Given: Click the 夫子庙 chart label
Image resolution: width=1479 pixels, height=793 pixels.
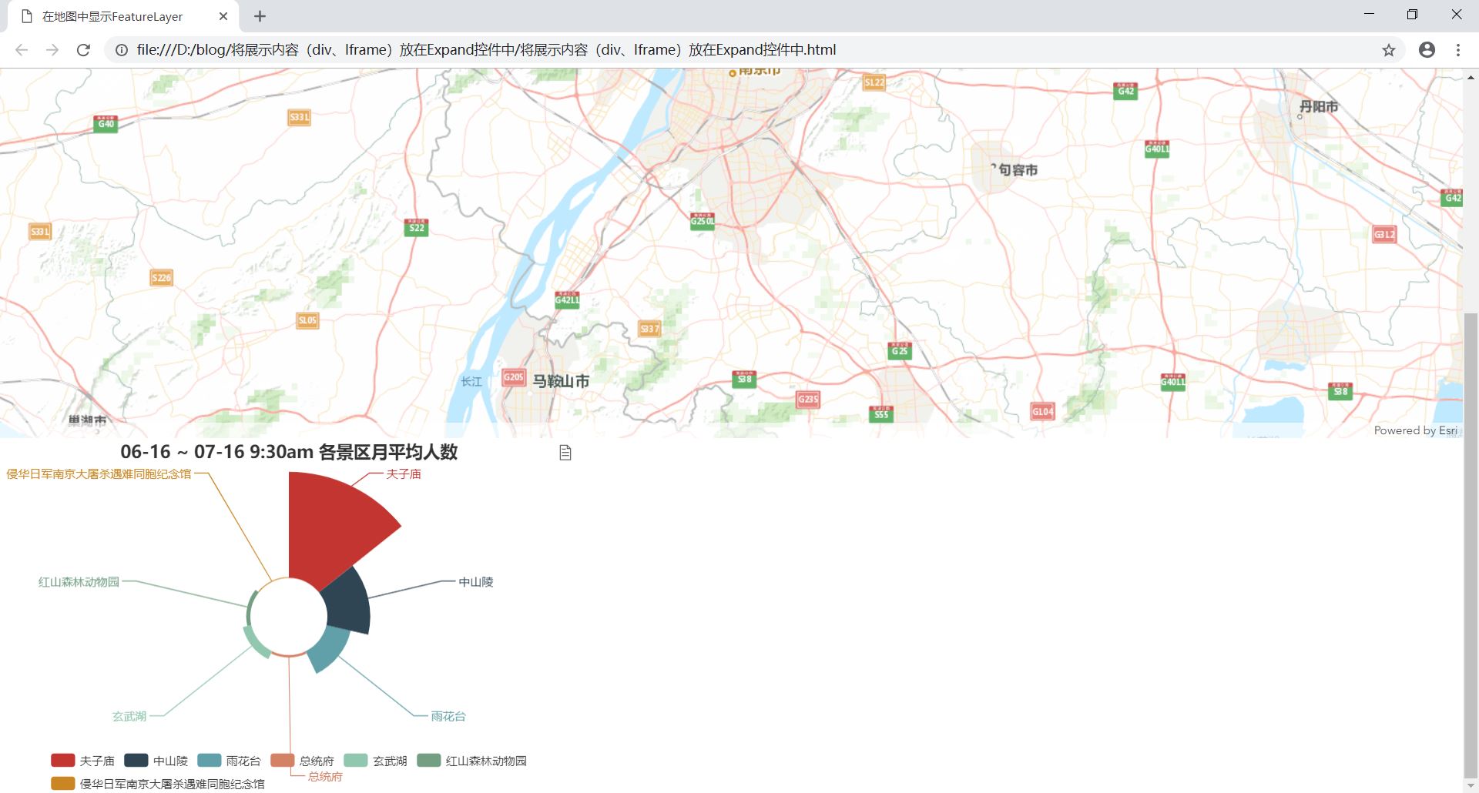Looking at the screenshot, I should click(404, 474).
